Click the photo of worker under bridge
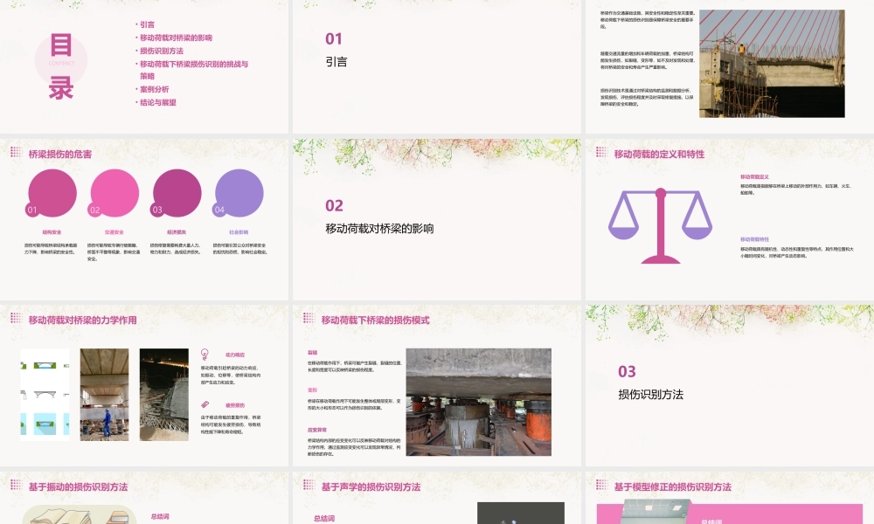 (x=104, y=395)
